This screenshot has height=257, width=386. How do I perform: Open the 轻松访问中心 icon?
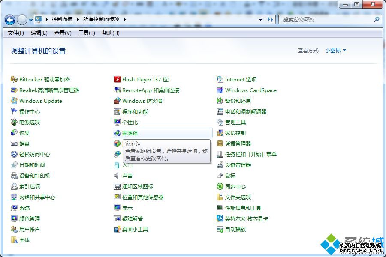(14, 155)
